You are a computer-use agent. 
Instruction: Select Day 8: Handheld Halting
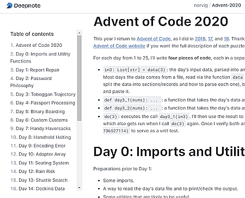point(41,137)
